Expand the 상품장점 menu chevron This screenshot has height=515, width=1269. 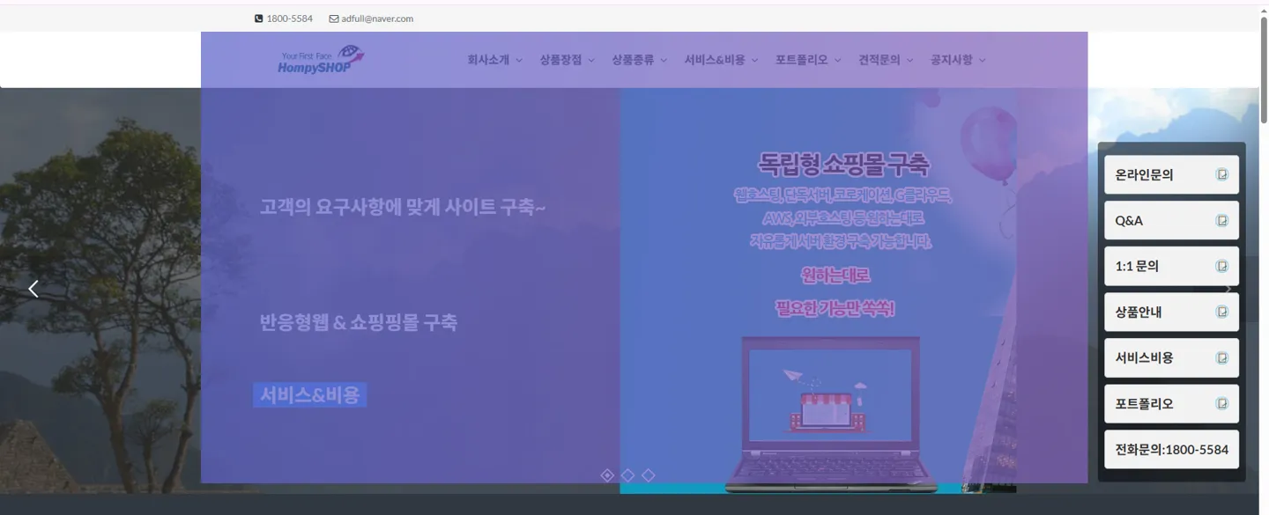tap(591, 61)
